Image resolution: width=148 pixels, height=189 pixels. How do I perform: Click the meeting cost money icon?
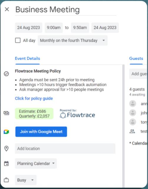tap(6, 113)
